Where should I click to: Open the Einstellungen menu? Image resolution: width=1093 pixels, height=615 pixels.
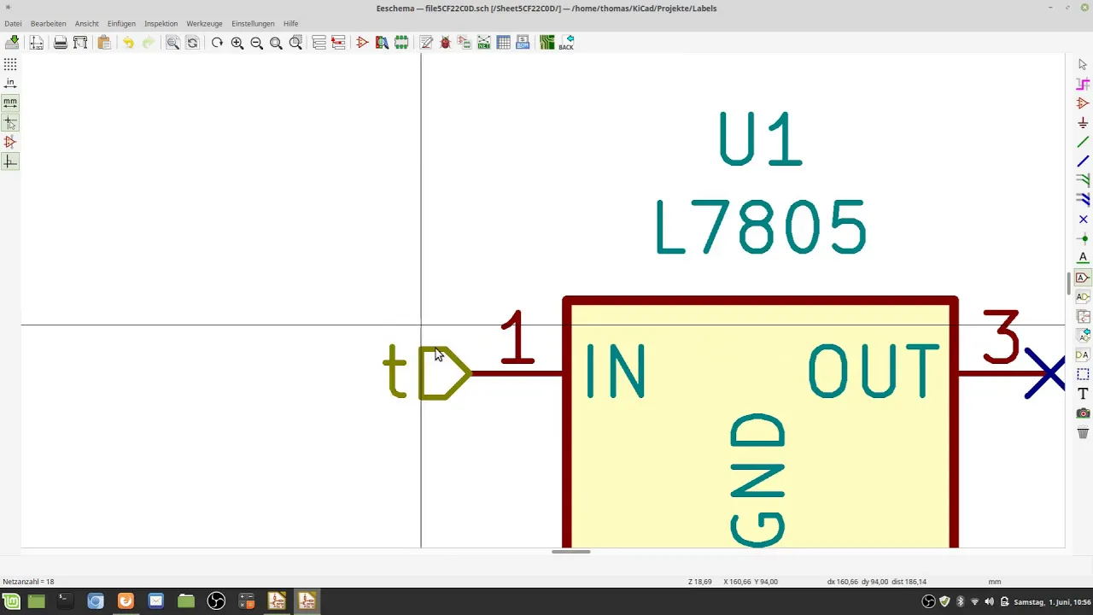click(253, 24)
